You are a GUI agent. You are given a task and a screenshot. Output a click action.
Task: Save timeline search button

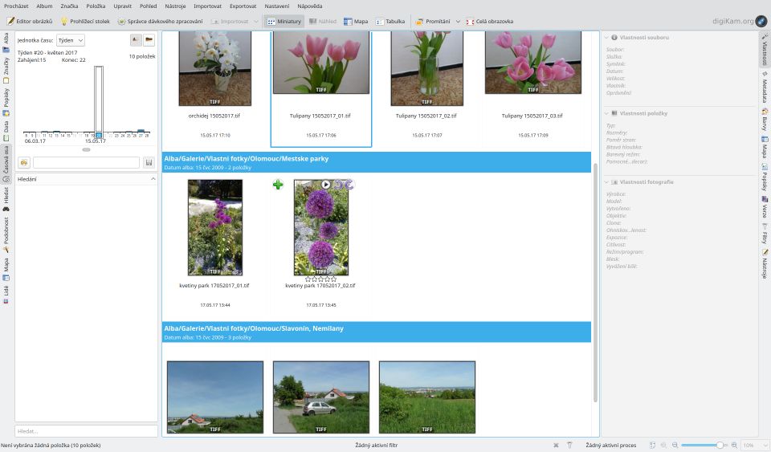pyautogui.click(x=149, y=163)
